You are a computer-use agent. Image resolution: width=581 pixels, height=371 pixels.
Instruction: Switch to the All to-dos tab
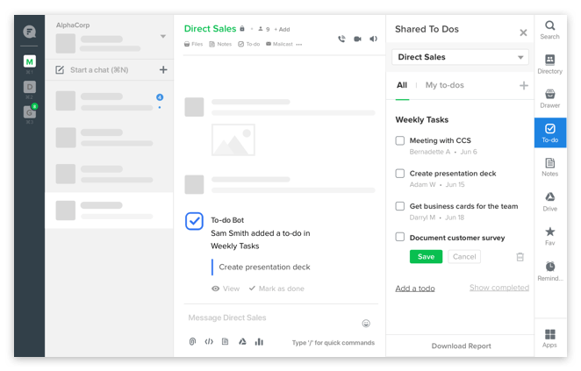click(x=402, y=85)
